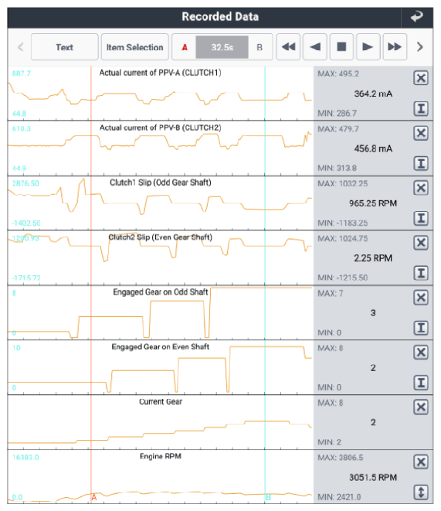This screenshot has width=441, height=511.
Task: Toggle scale icon for Engaged Gear on Odd Shaft
Action: click(420, 328)
